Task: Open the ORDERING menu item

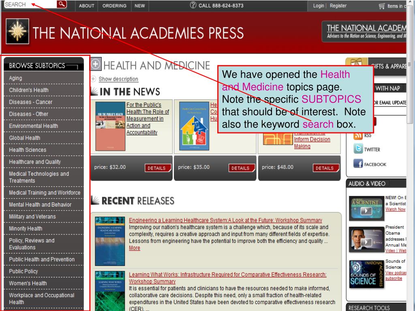Action: pyautogui.click(x=114, y=6)
